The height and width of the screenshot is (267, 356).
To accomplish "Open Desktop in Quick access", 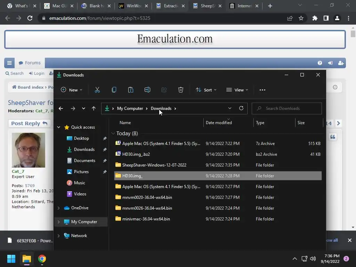I will 81,138.
